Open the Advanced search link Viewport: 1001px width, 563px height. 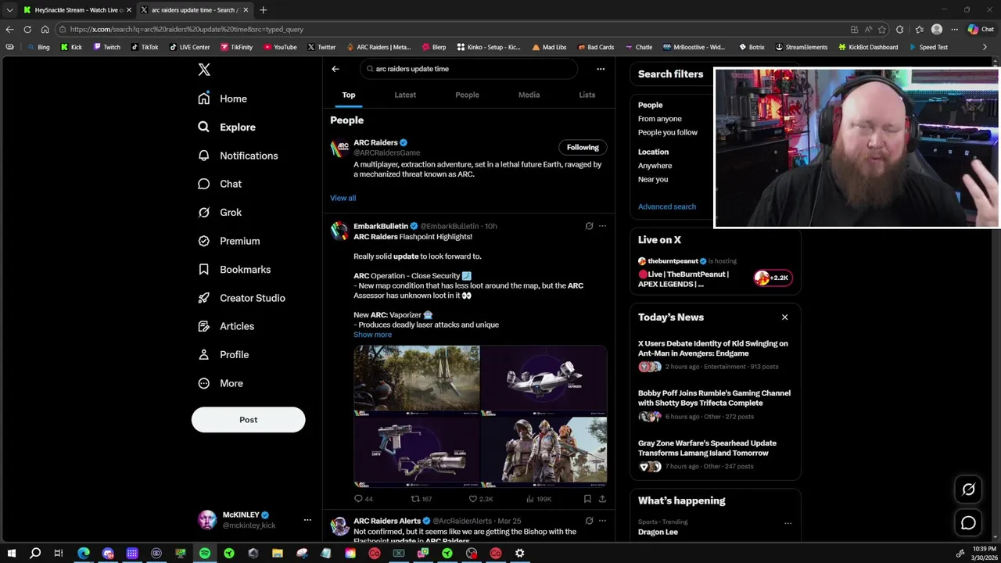667,206
